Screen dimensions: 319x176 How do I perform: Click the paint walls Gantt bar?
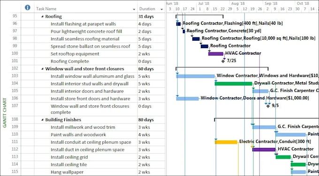click(291, 135)
